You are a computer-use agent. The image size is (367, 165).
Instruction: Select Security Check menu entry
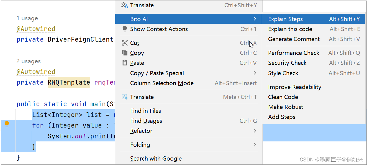click(x=287, y=63)
